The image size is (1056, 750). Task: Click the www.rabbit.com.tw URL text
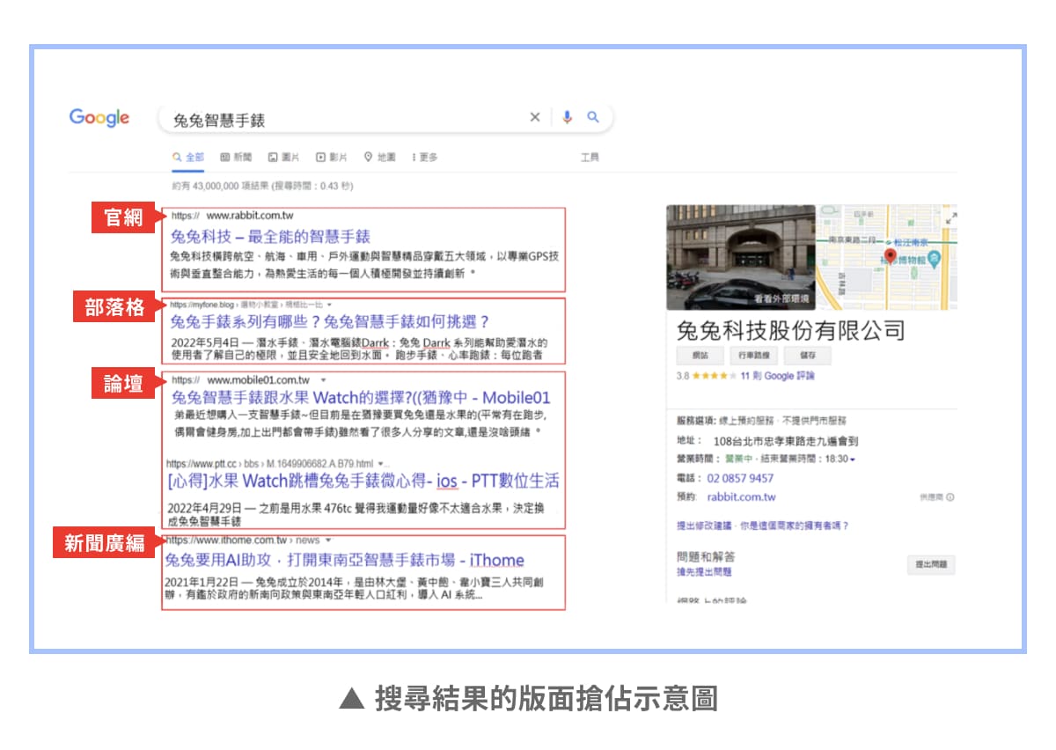point(250,215)
